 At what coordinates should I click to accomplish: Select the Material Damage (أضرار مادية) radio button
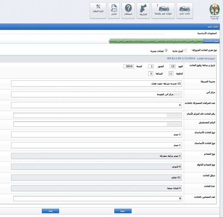(186, 51)
